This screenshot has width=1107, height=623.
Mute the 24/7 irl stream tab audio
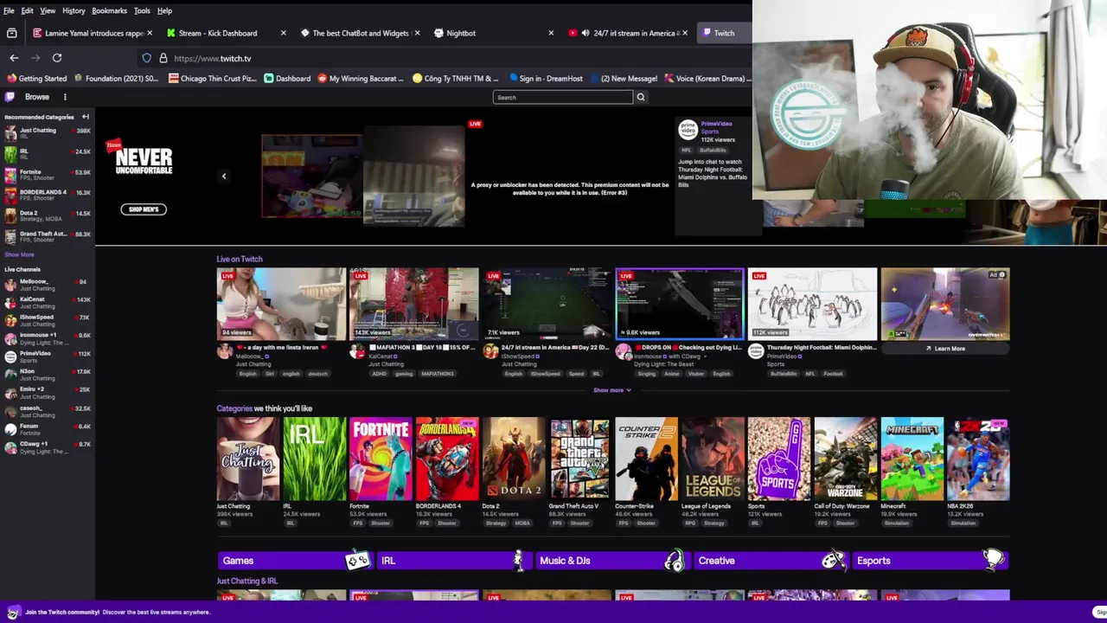585,33
